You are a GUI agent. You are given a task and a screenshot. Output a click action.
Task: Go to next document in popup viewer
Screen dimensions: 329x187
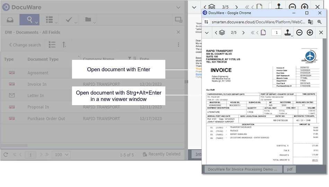243,32
